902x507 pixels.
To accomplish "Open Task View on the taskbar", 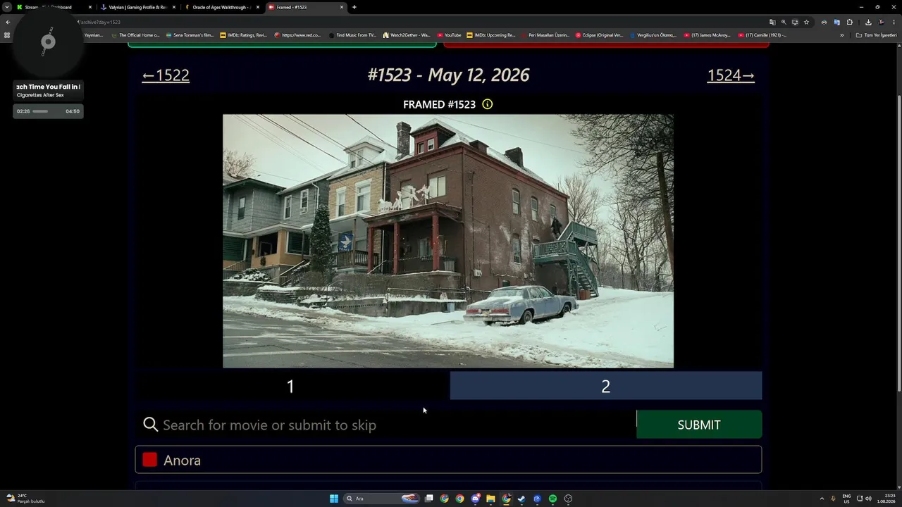I will click(x=428, y=499).
